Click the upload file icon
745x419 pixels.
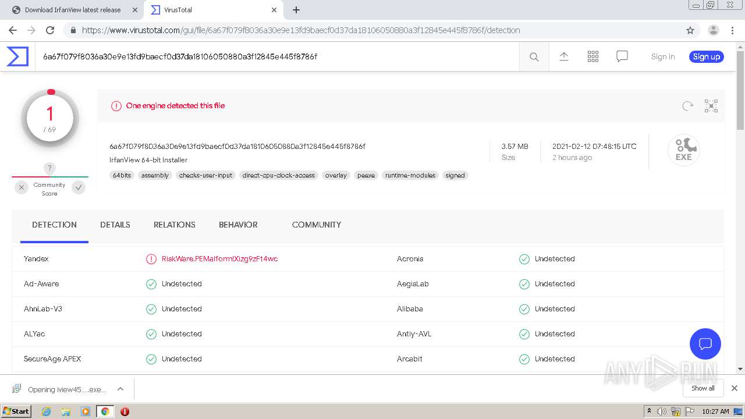tap(563, 56)
